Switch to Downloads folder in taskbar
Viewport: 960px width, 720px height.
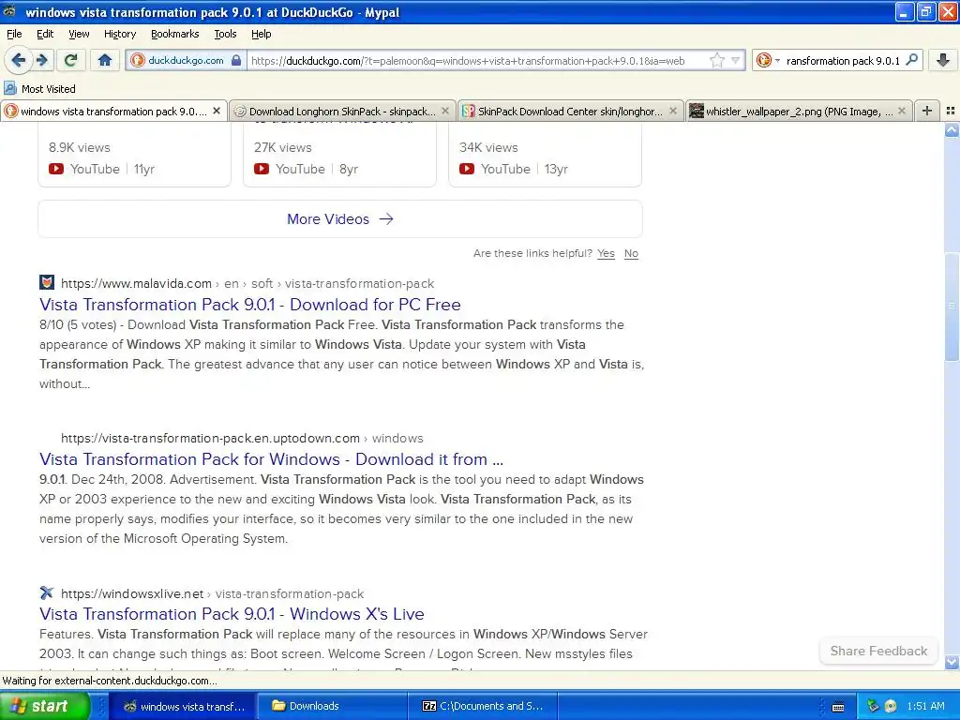click(x=331, y=706)
